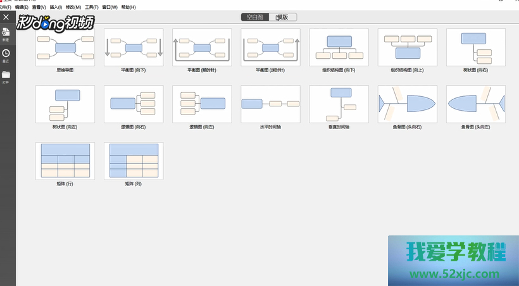This screenshot has width=519, height=286.
Task: Click the 打开 (Open) folder icon
Action: click(6, 76)
